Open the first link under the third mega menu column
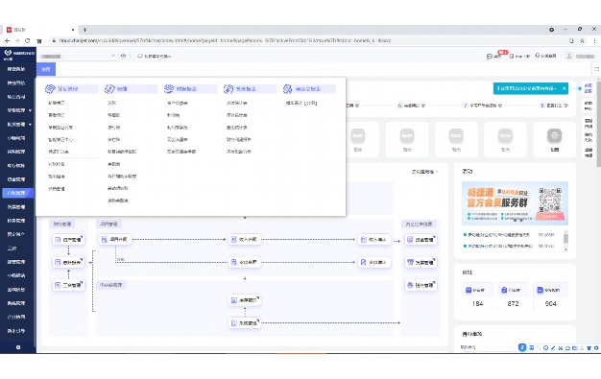The image size is (601, 379). click(177, 103)
